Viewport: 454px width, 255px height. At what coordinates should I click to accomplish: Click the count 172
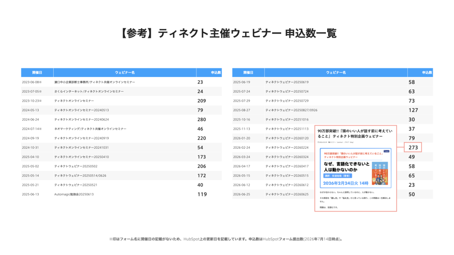point(202,175)
